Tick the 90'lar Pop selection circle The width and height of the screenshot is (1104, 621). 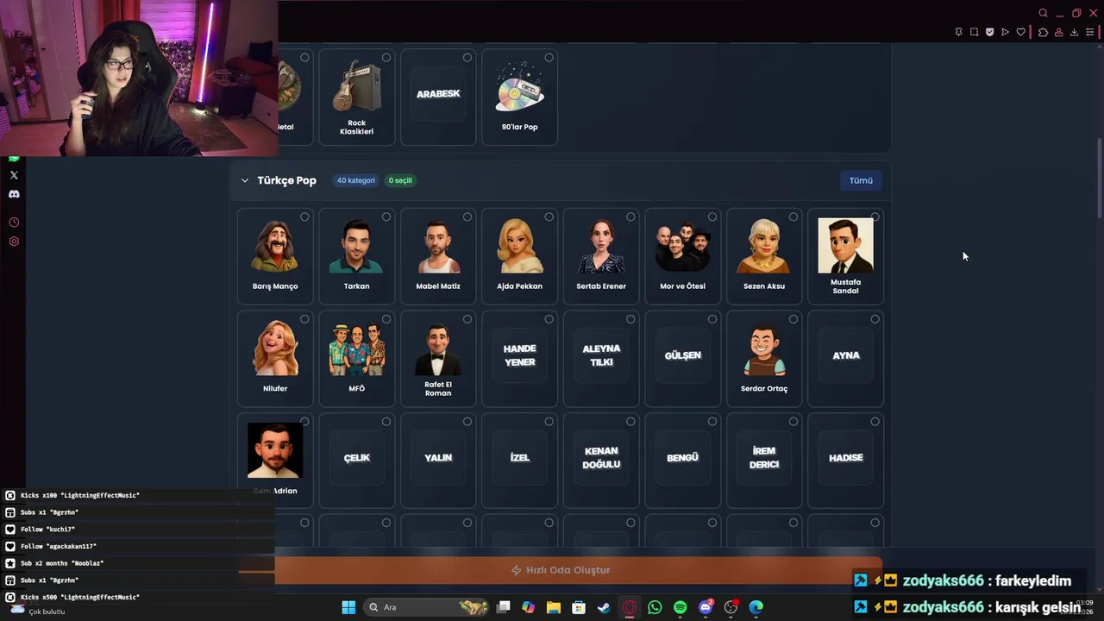549,58
